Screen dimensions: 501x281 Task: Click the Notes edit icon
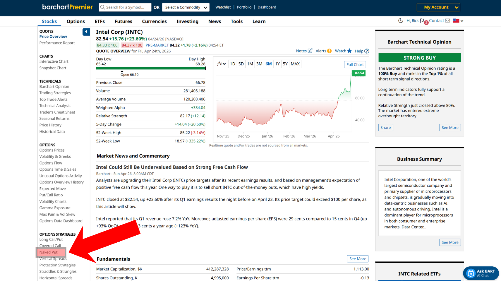click(310, 51)
